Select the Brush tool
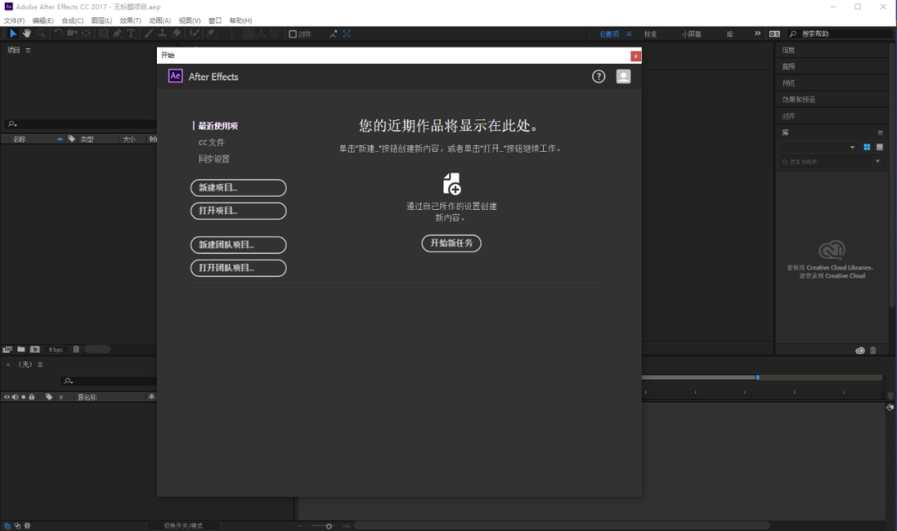Viewport: 897px width, 531px height. coord(149,34)
